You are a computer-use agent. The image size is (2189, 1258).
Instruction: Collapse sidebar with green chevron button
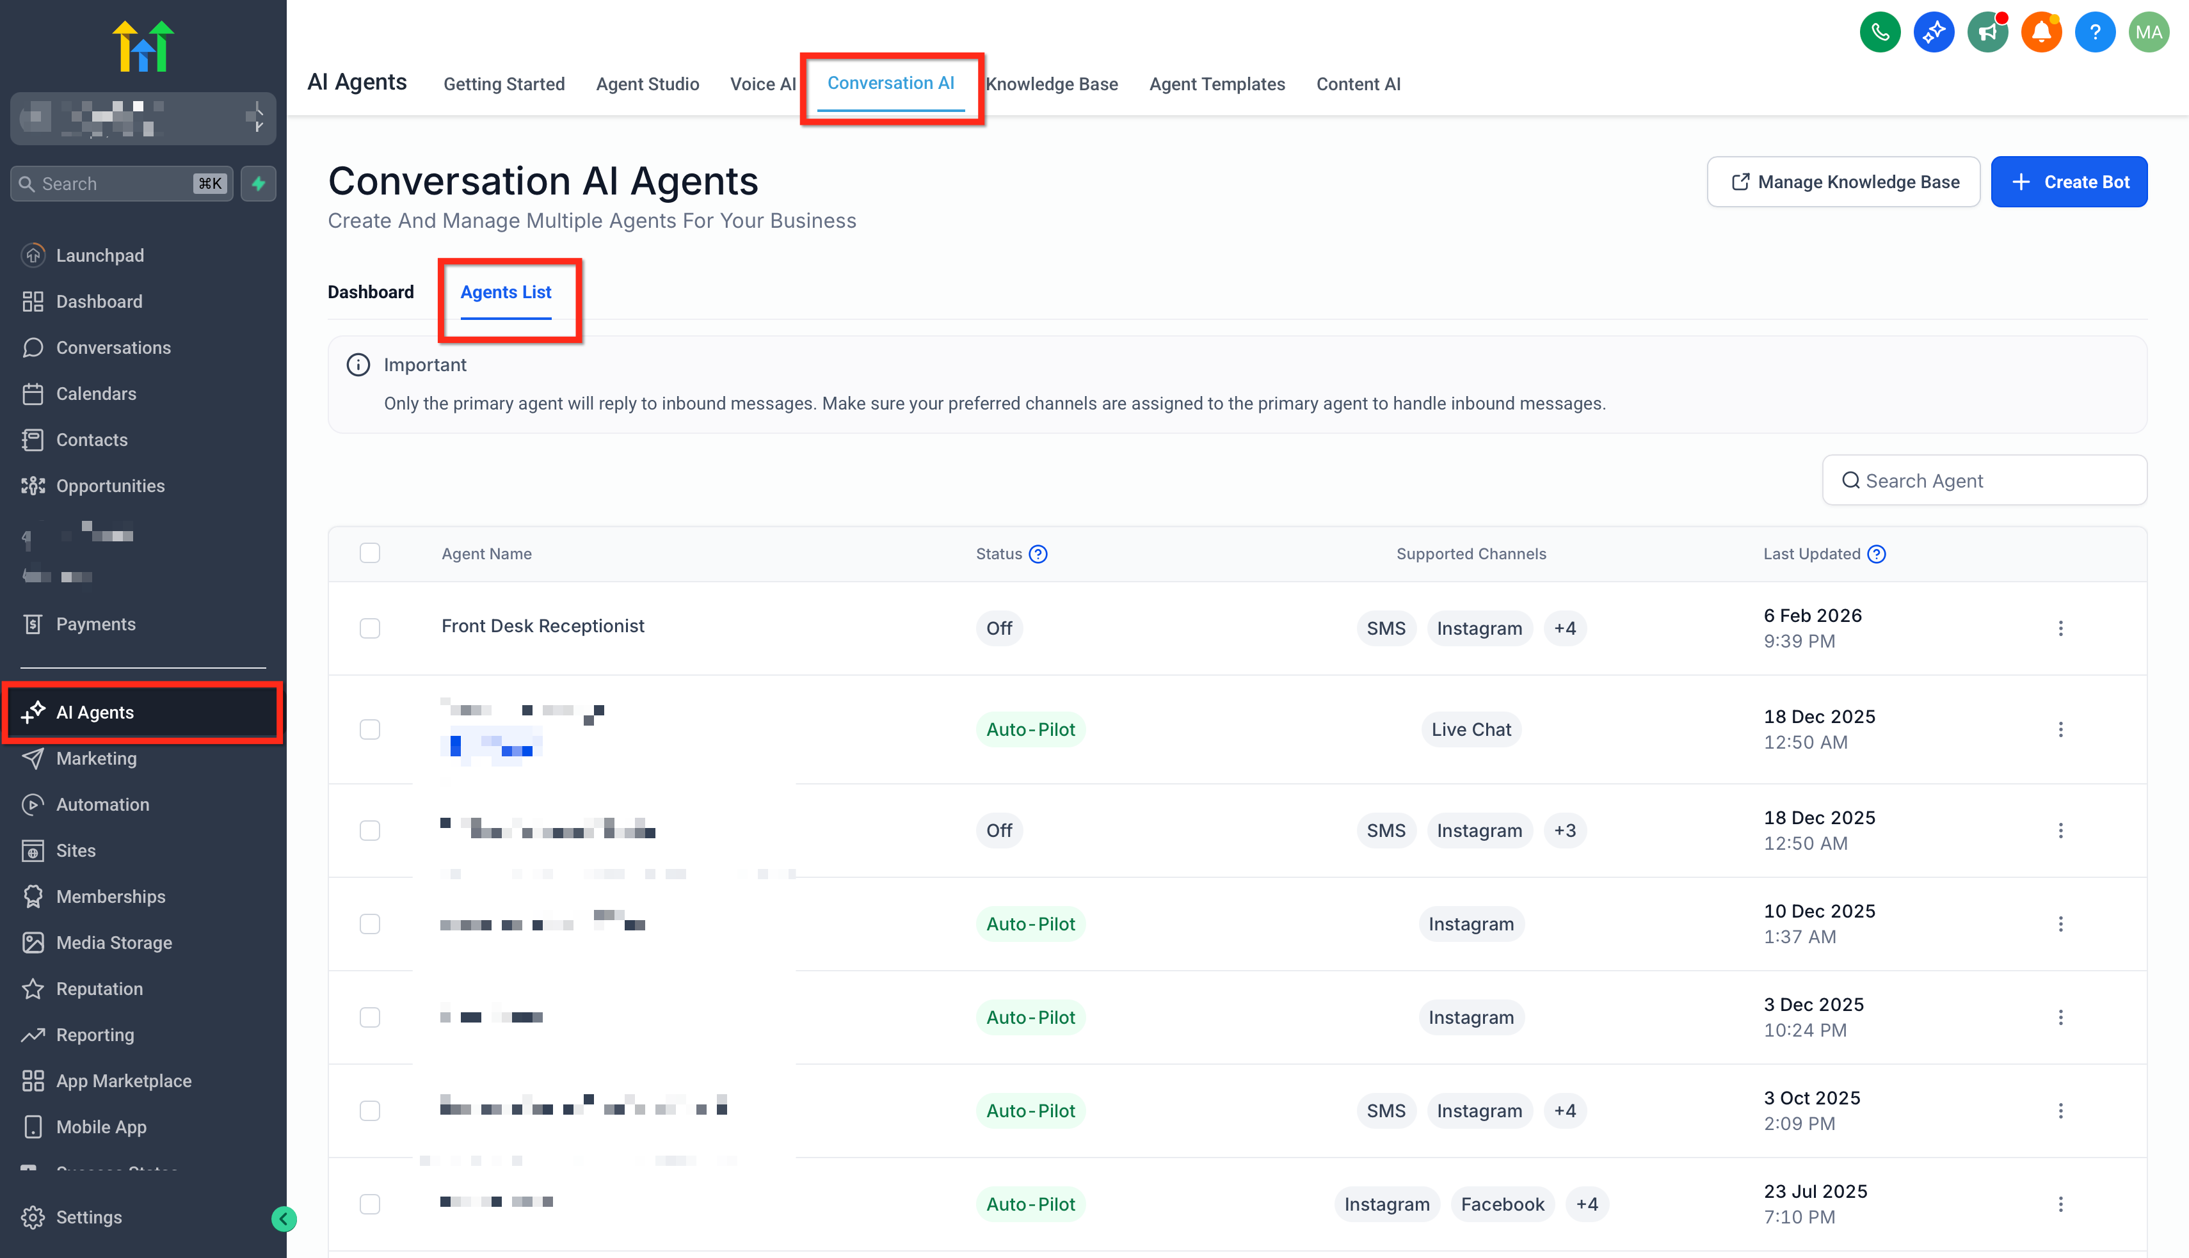coord(284,1218)
